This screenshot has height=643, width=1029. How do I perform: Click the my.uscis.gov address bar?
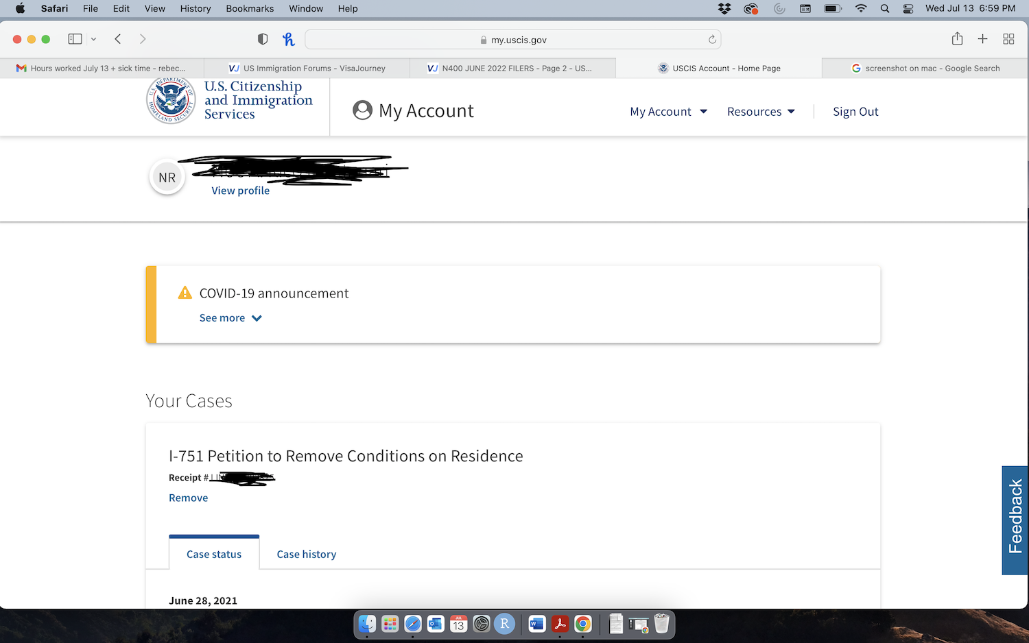512,40
